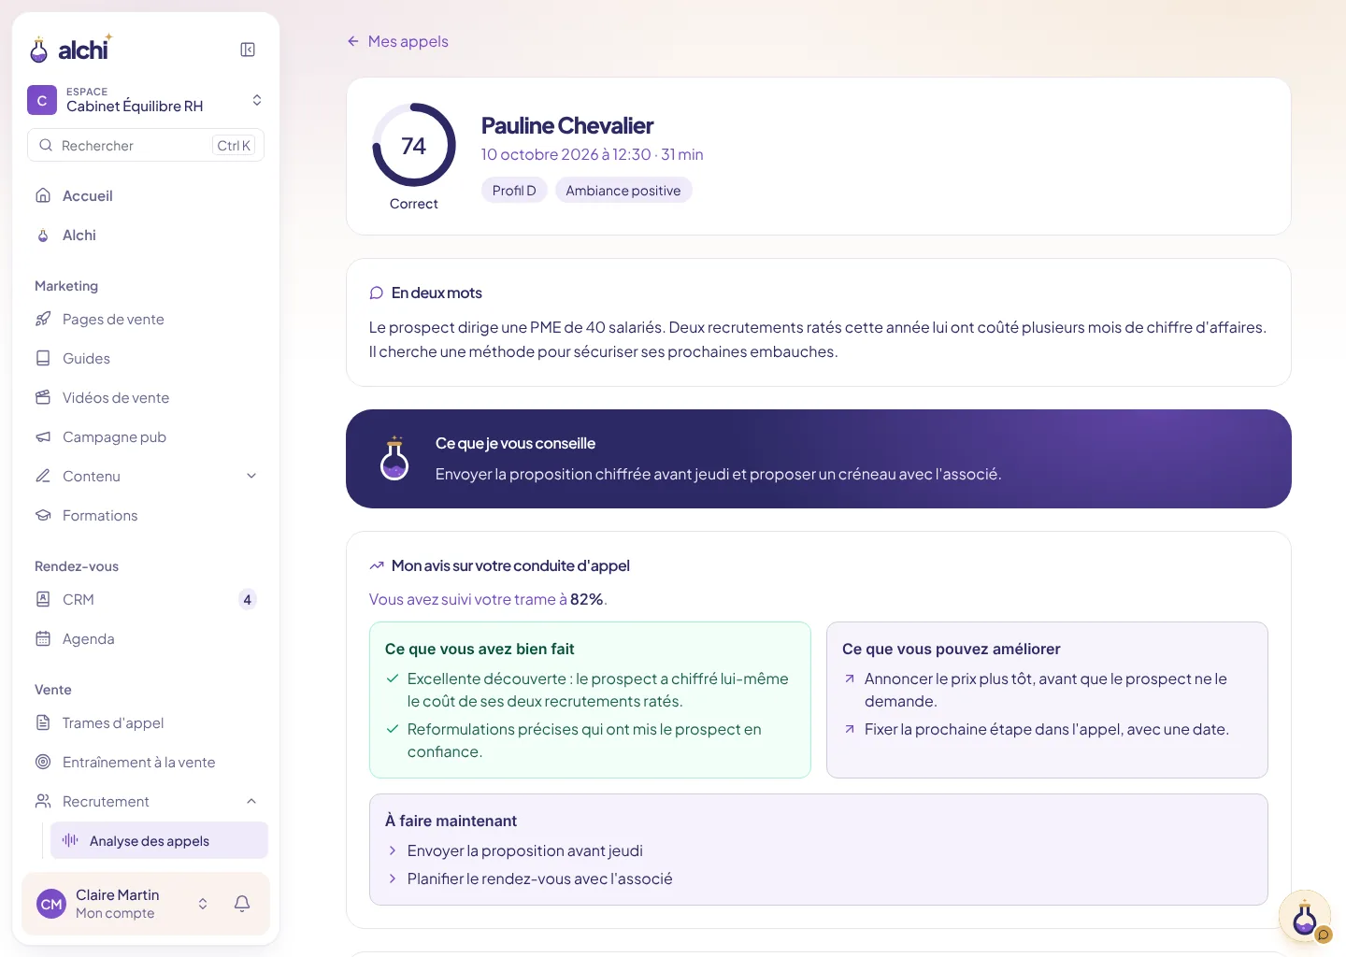The height and width of the screenshot is (957, 1346).
Task: Go back to Mes appels
Action: (x=397, y=41)
